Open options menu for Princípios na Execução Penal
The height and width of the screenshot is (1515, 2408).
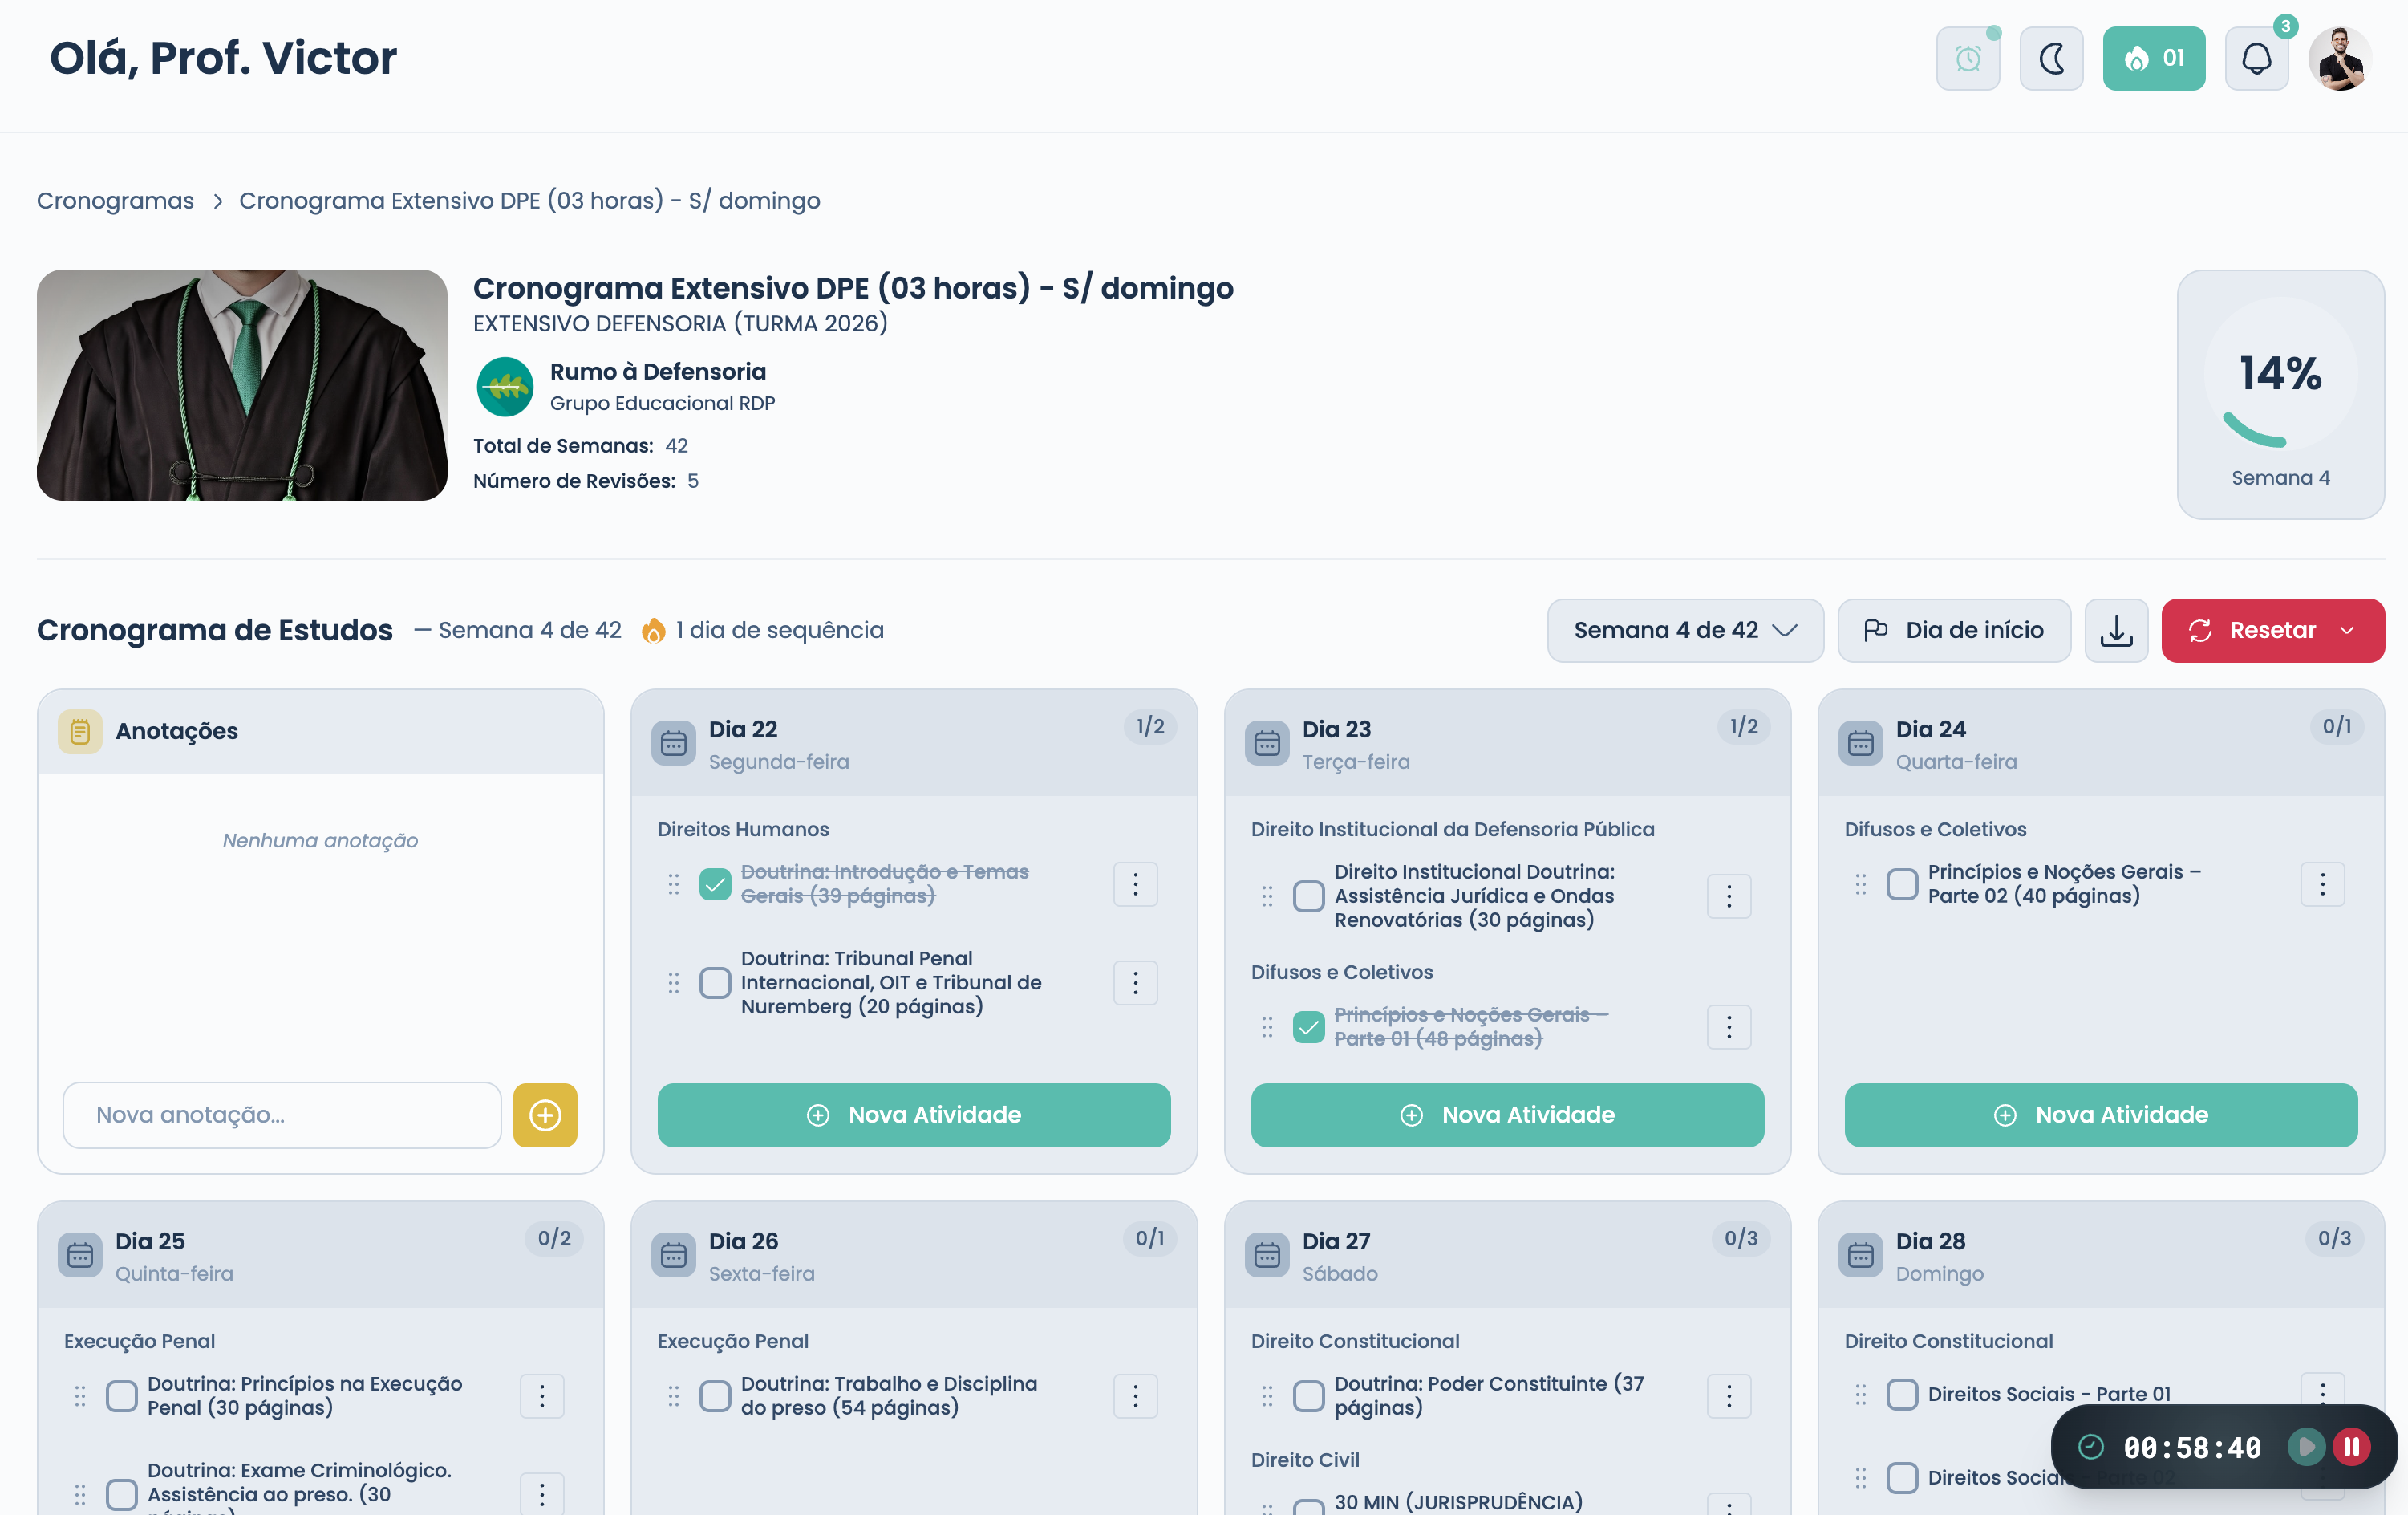[x=542, y=1396]
